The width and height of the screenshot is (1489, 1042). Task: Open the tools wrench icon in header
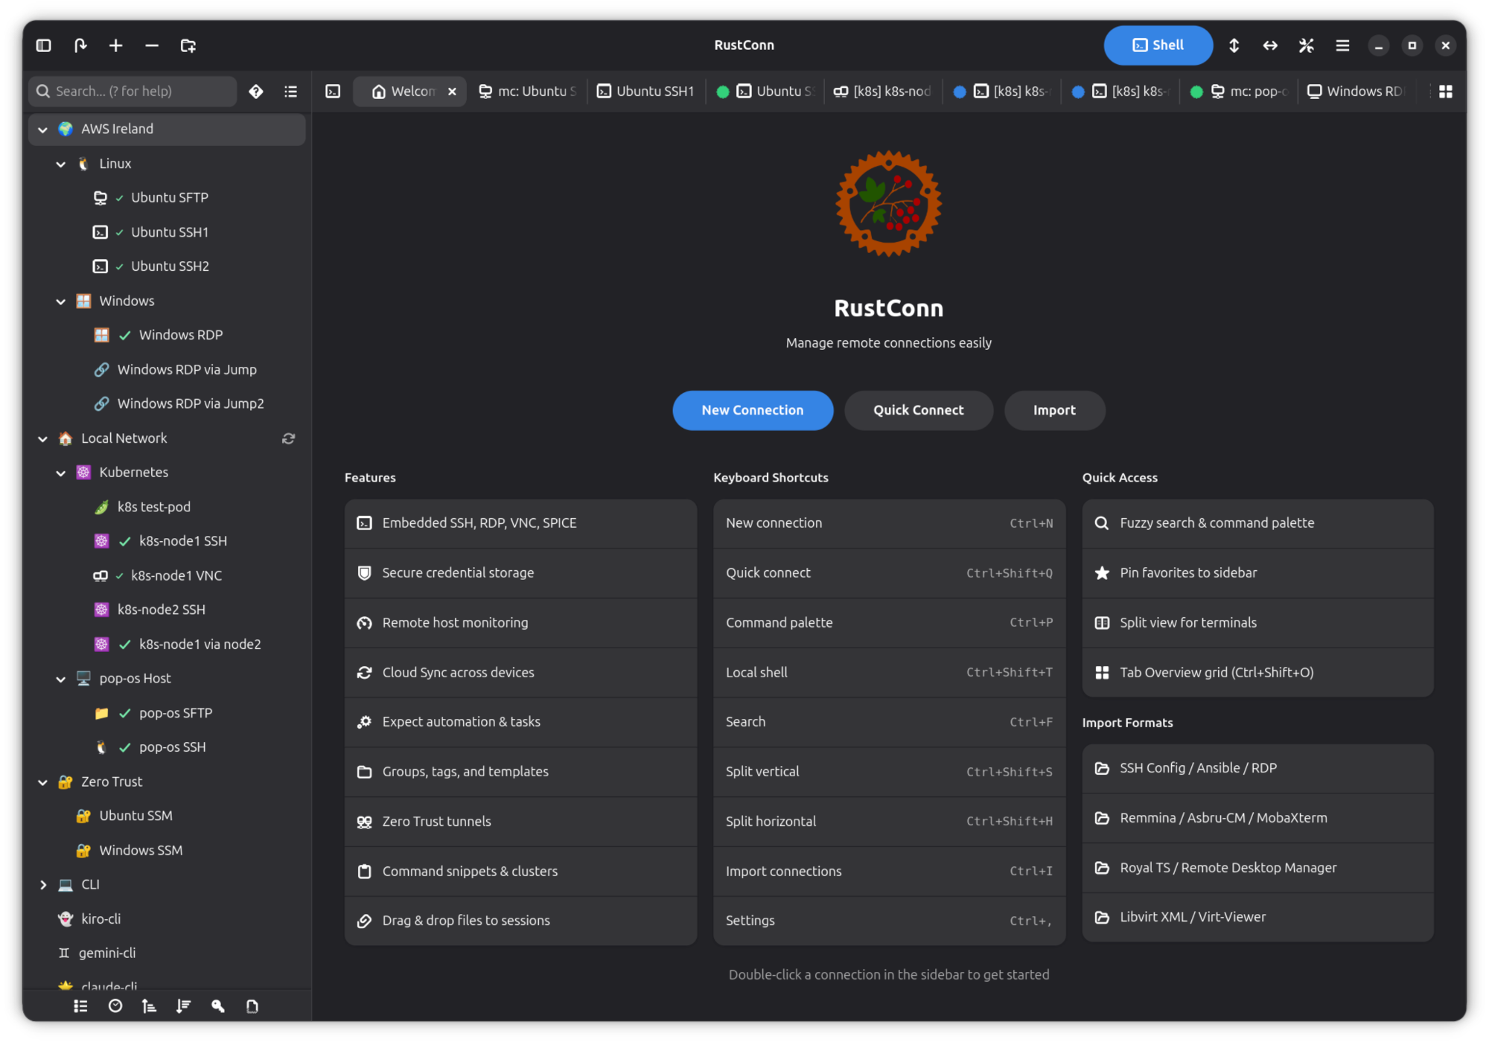pyautogui.click(x=1307, y=45)
